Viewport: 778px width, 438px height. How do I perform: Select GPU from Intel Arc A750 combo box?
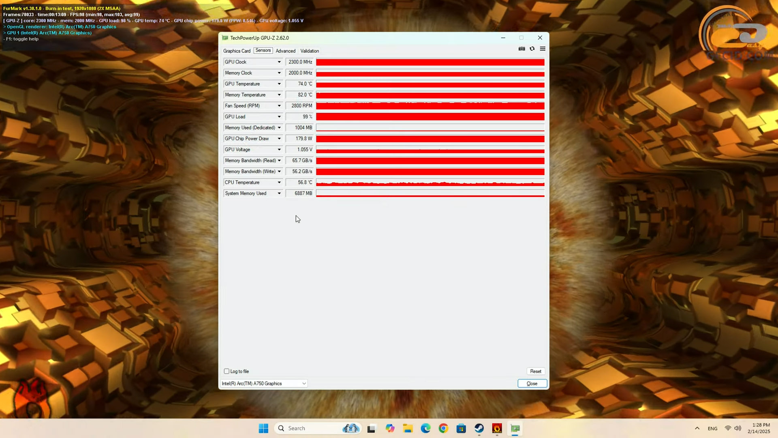click(x=264, y=383)
